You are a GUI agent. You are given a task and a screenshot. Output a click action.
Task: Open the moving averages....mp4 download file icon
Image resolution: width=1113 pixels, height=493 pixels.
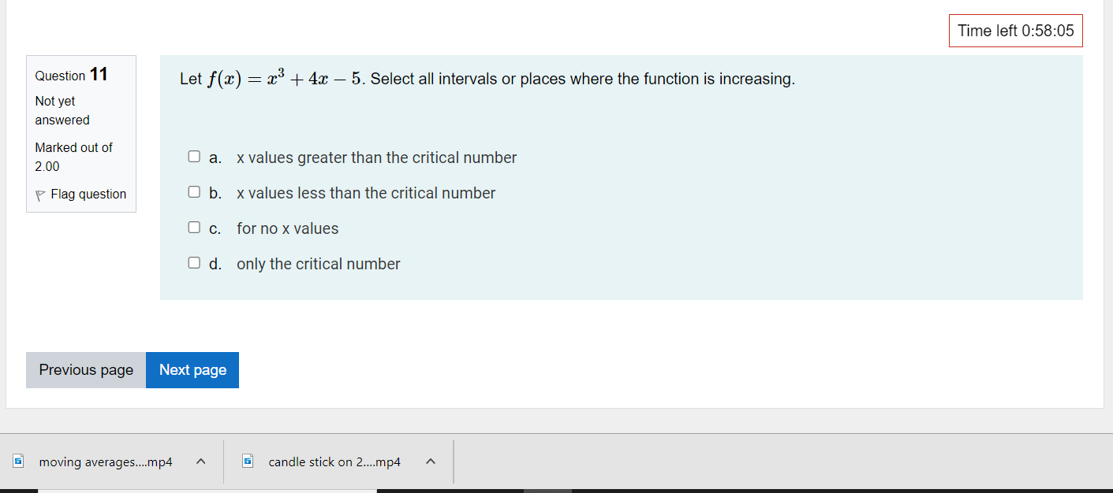tap(17, 461)
